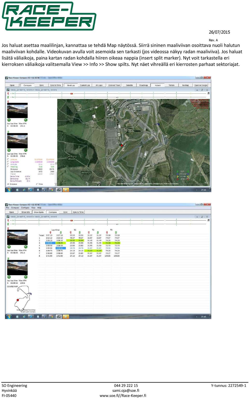
Task: Click the red start/finish marker on the satellite map
Action: [121, 145]
